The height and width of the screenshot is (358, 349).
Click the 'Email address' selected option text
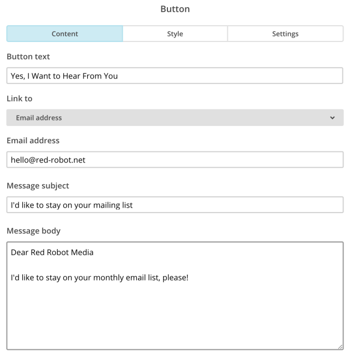(x=39, y=118)
